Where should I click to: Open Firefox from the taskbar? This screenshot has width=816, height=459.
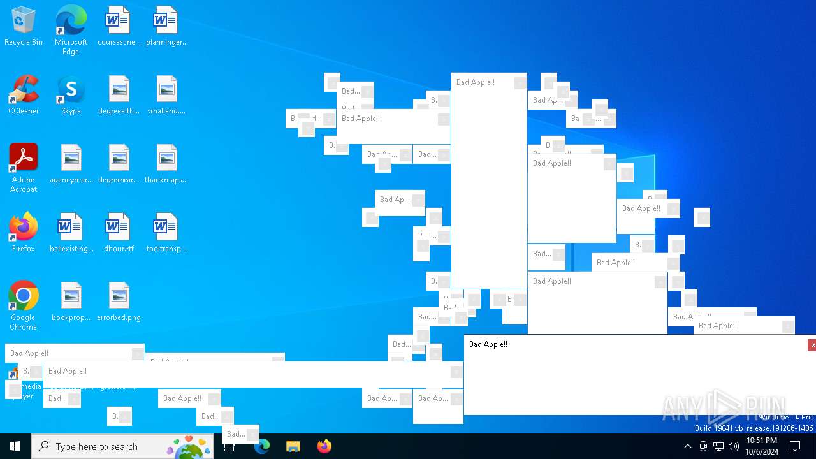tap(324, 446)
